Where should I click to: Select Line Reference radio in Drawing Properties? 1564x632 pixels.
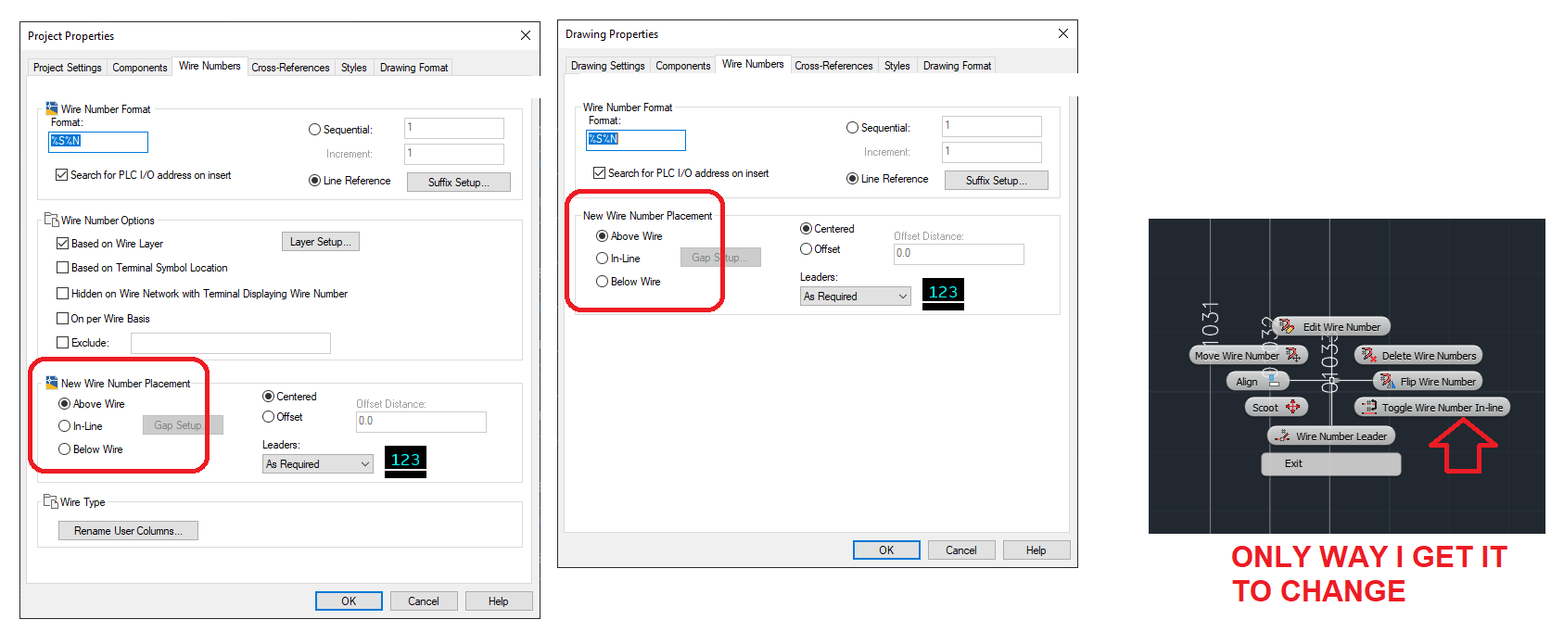point(852,179)
